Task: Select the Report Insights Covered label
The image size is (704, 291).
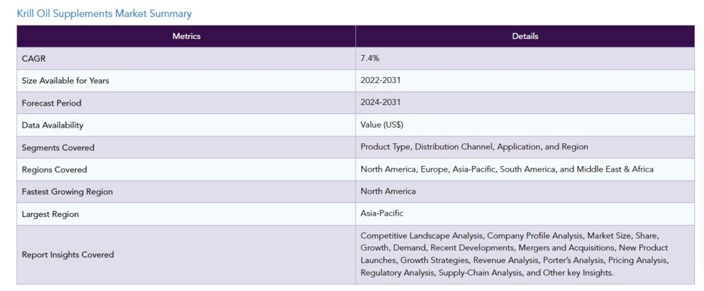Action: (x=68, y=254)
